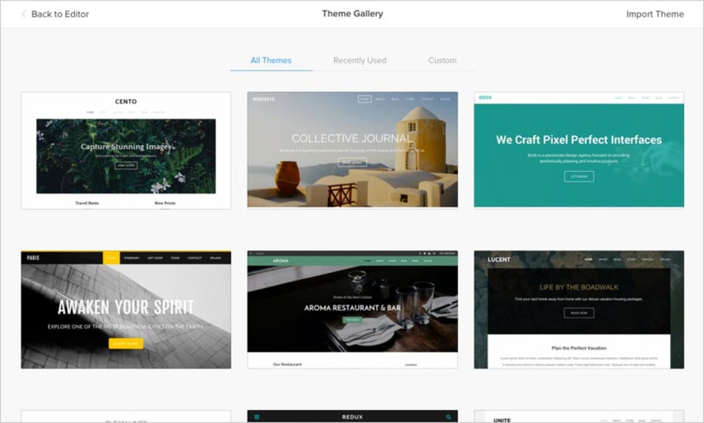Click the Book Now button in Lucent
This screenshot has width=704, height=423.
pos(579,313)
